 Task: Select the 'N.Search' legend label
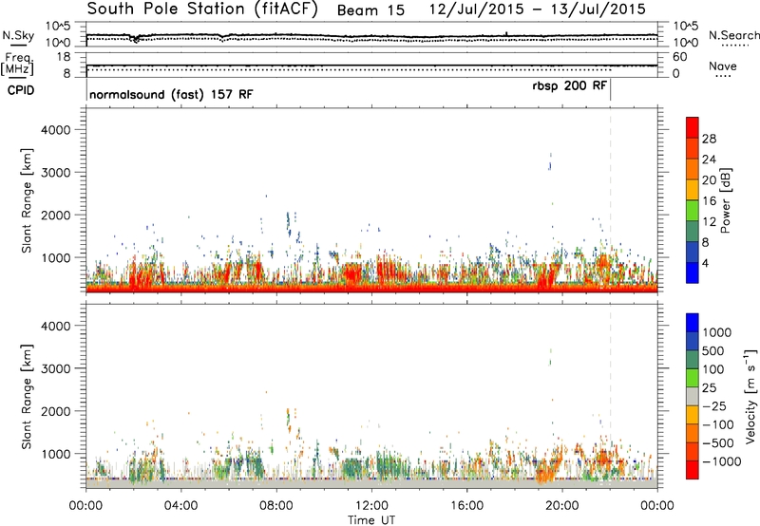coord(733,35)
